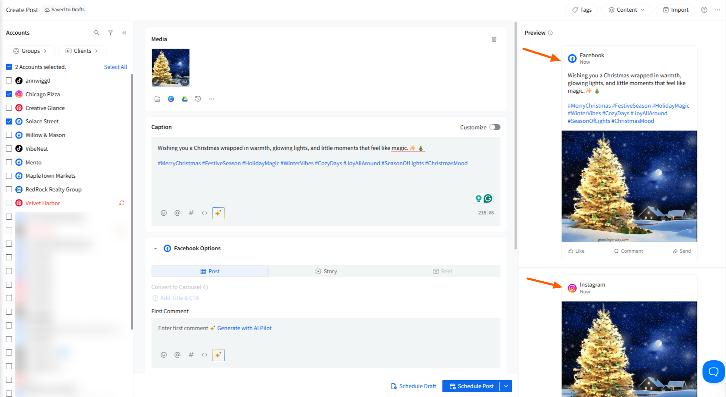Screen dimensions: 726x397
Task: Check the RedRock Realty Group checkbox
Action: pos(9,189)
